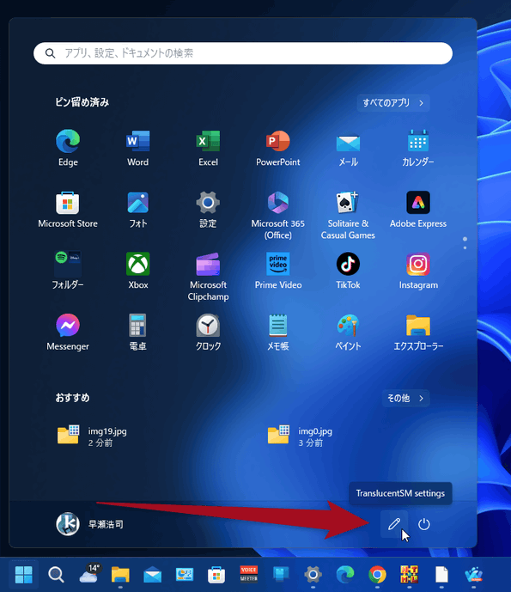Open Settings gear on the taskbar
The width and height of the screenshot is (511, 592).
coord(313,575)
